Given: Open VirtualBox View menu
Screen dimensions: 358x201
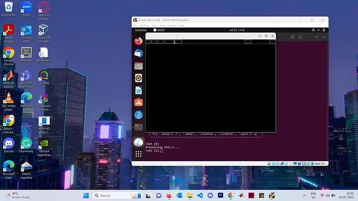Looking at the screenshot, I should pos(154,26).
